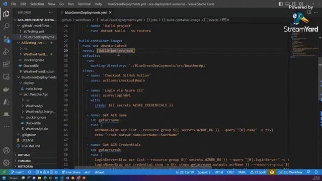Image resolution: width=322 pixels, height=181 pixels.
Task: Open feedback icon in status bar
Action: [308, 172]
